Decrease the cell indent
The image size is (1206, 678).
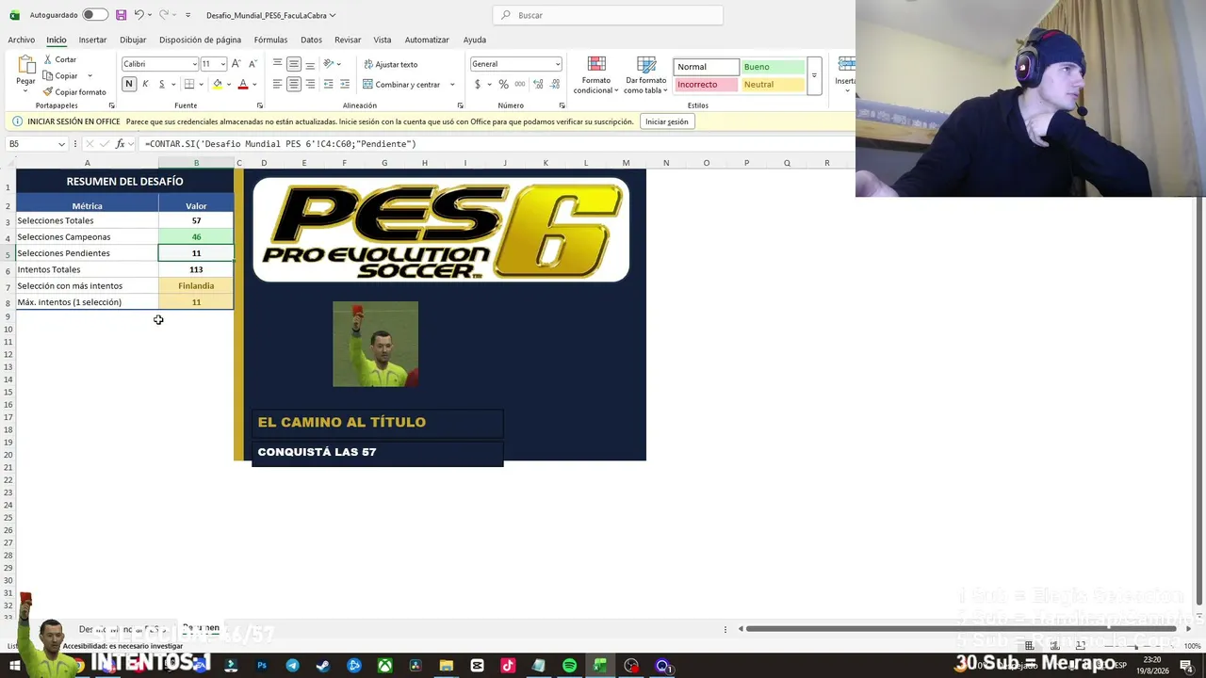point(328,84)
